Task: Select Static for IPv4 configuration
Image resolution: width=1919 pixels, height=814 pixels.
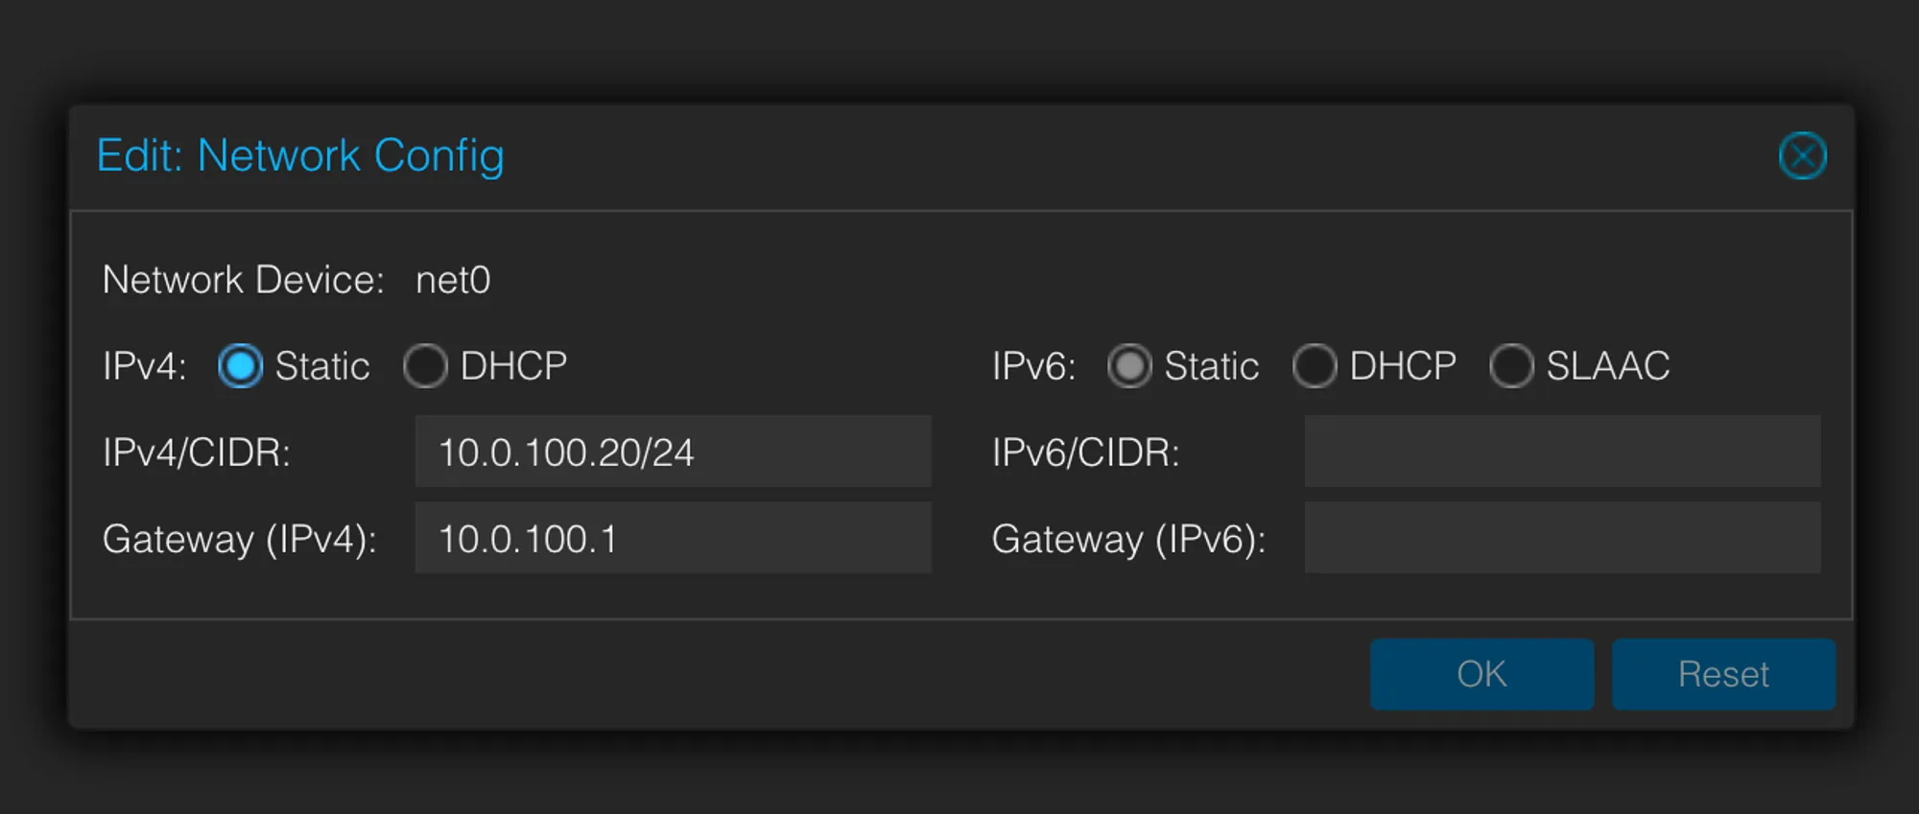Action: 240,365
